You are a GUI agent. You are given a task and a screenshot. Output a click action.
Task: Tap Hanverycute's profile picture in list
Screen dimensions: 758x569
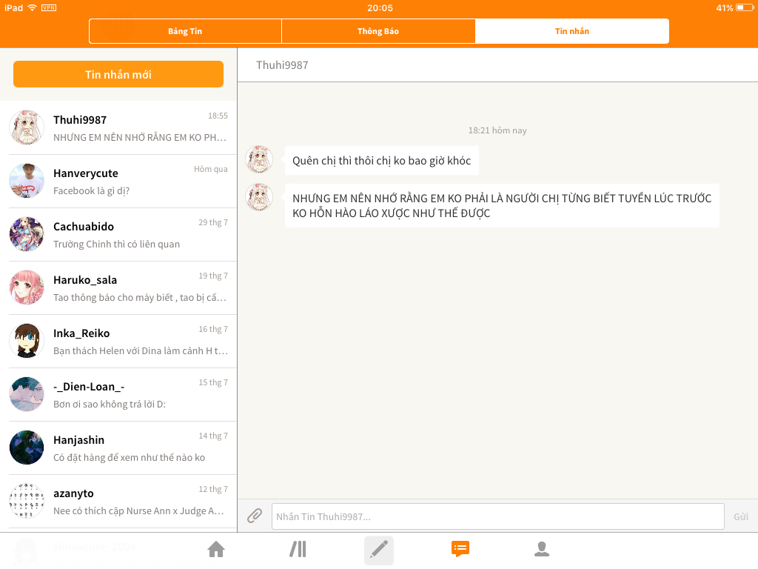27,181
